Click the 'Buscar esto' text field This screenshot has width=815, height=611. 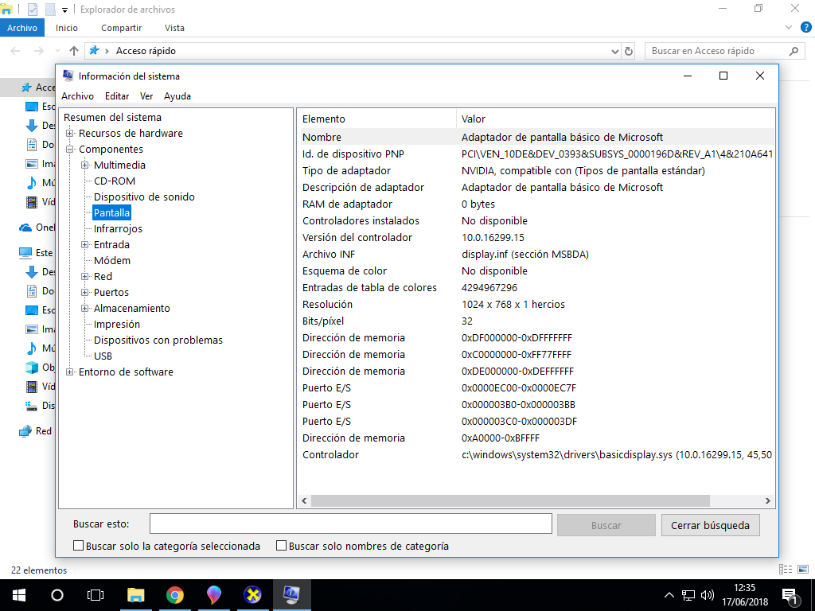(x=350, y=523)
